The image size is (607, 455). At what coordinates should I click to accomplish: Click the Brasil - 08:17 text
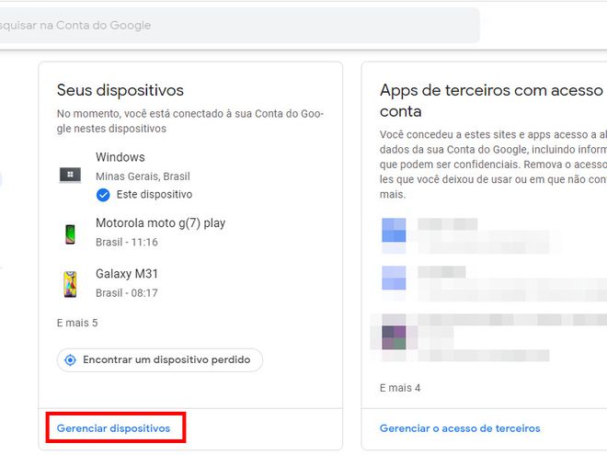pos(127,293)
